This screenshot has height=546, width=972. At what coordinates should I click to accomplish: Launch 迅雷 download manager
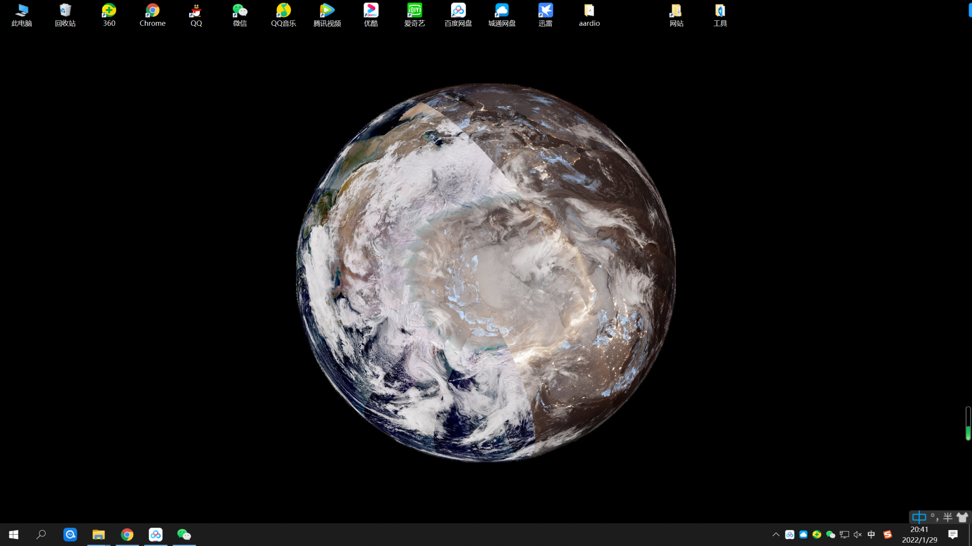(x=545, y=11)
